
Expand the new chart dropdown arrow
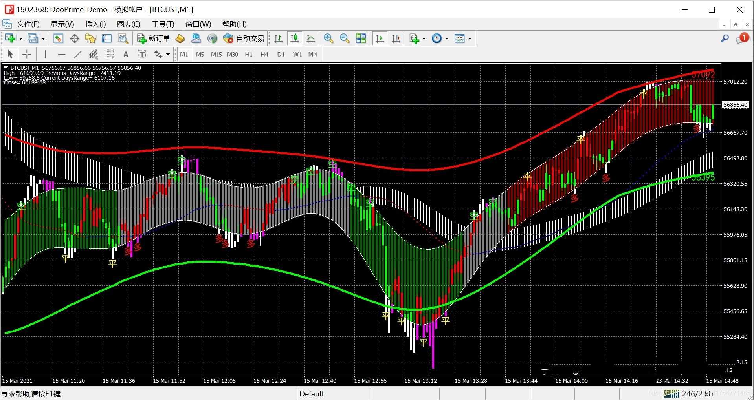click(x=20, y=38)
